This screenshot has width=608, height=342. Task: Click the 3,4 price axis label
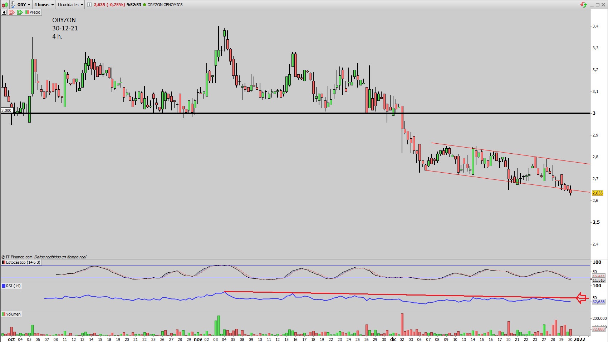coord(595,26)
